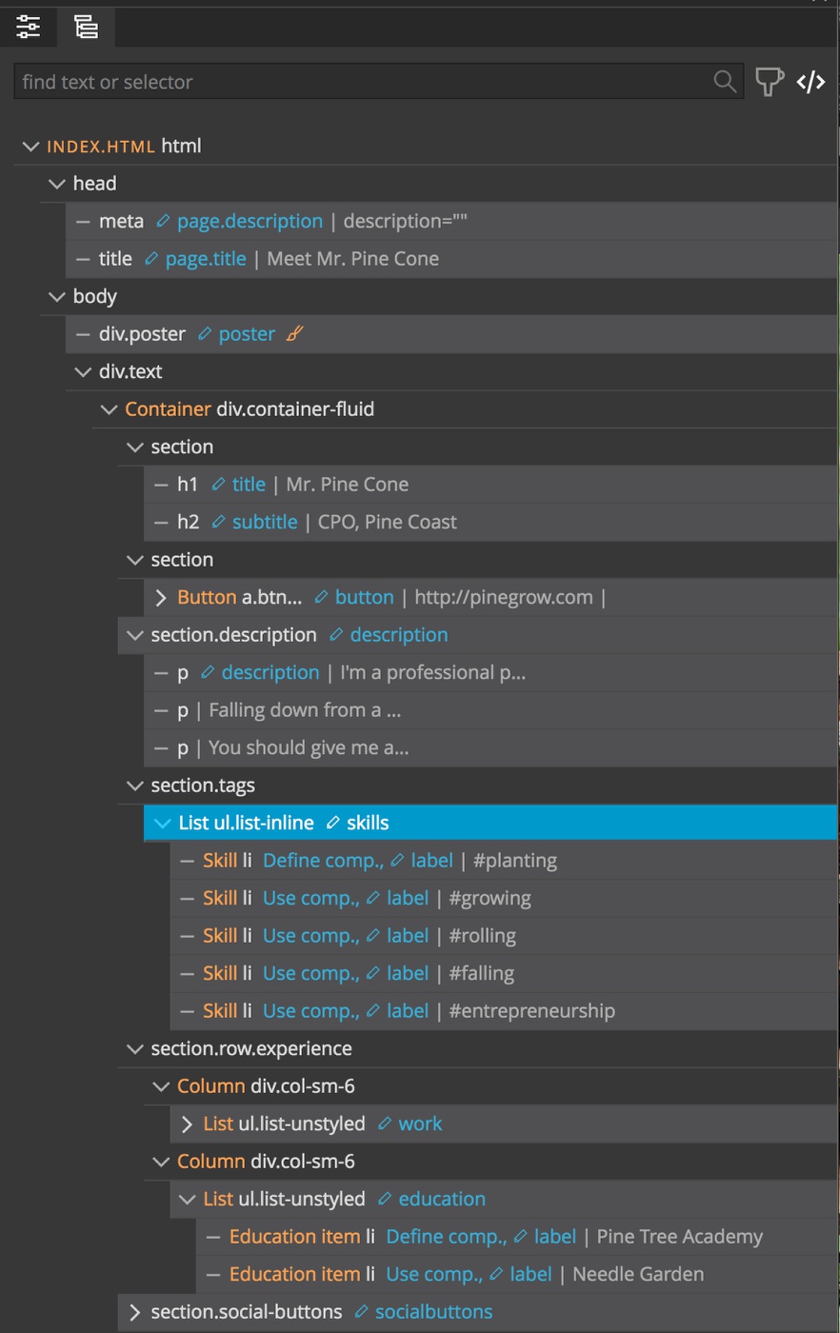
Task: Select the p You should give me row
Action: coord(491,747)
